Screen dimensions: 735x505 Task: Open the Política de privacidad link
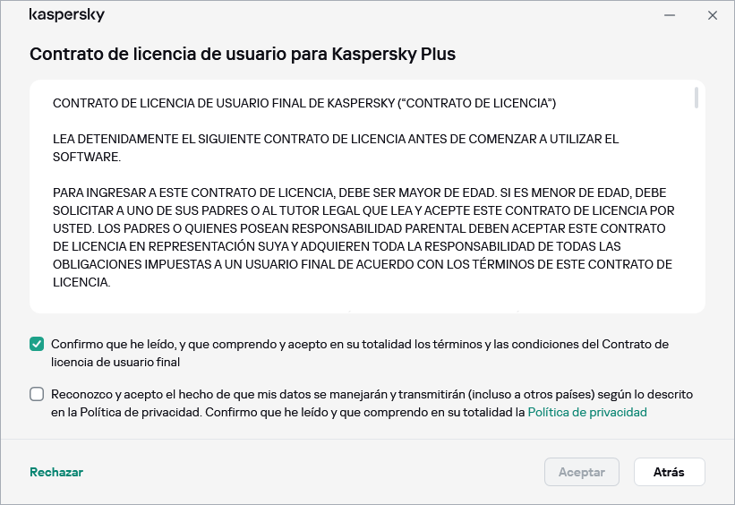click(587, 413)
